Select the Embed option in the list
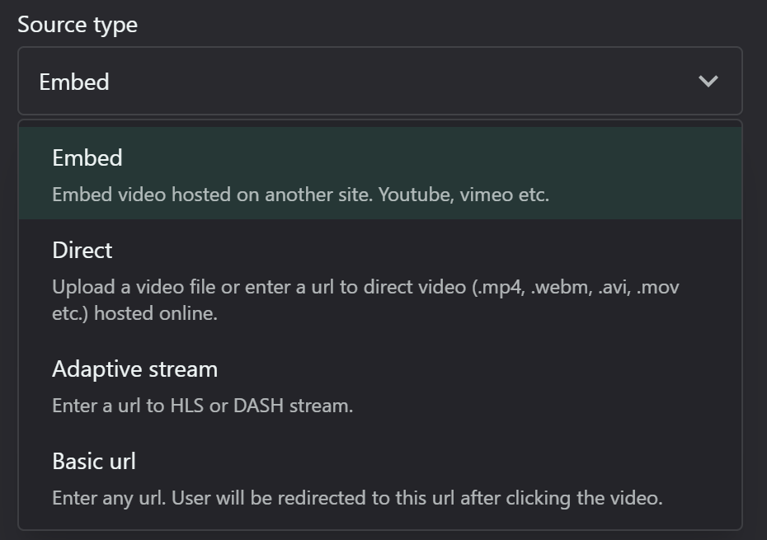This screenshot has width=767, height=540. (x=380, y=173)
